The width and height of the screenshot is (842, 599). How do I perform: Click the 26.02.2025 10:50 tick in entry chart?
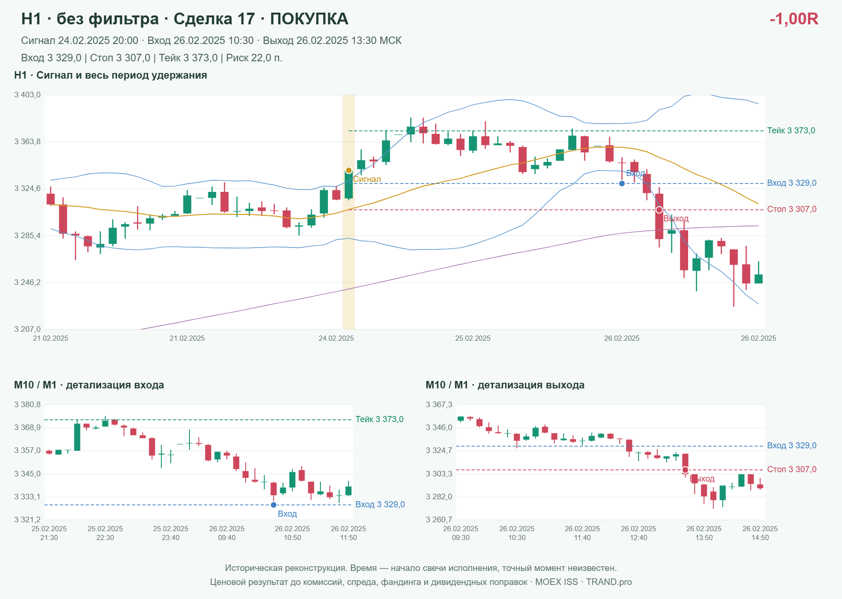[x=292, y=533]
